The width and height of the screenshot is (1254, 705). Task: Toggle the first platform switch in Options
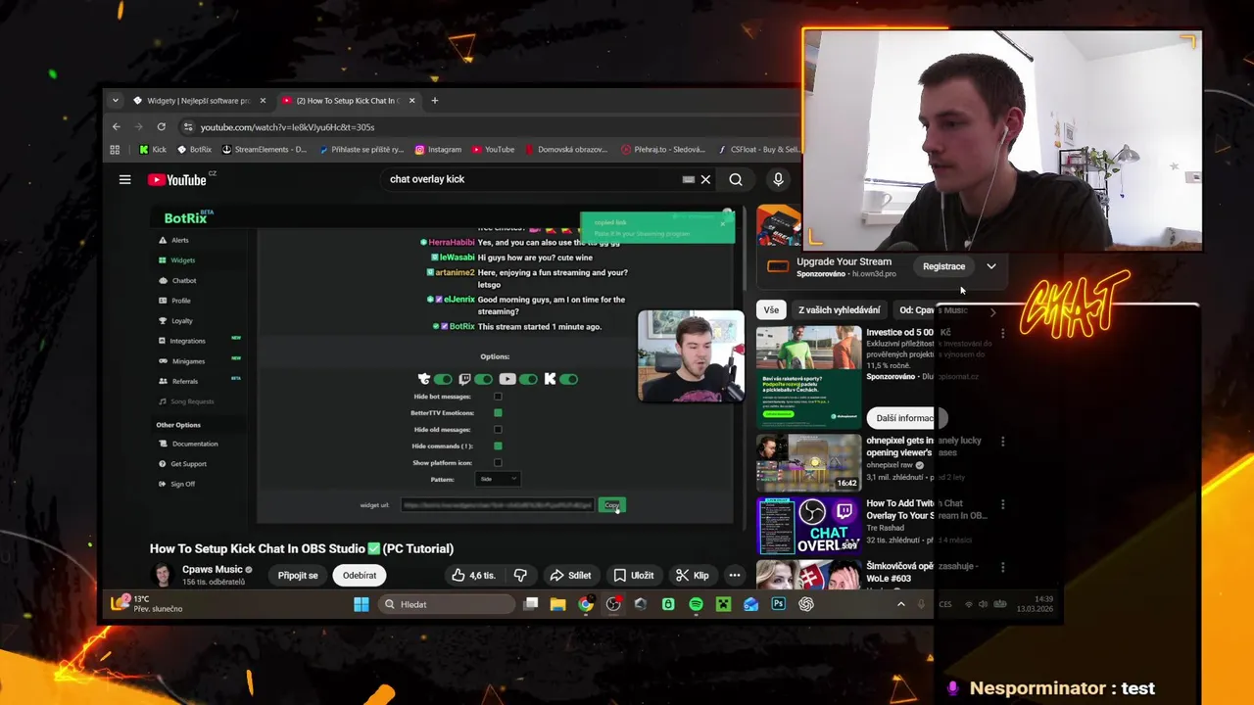click(443, 379)
